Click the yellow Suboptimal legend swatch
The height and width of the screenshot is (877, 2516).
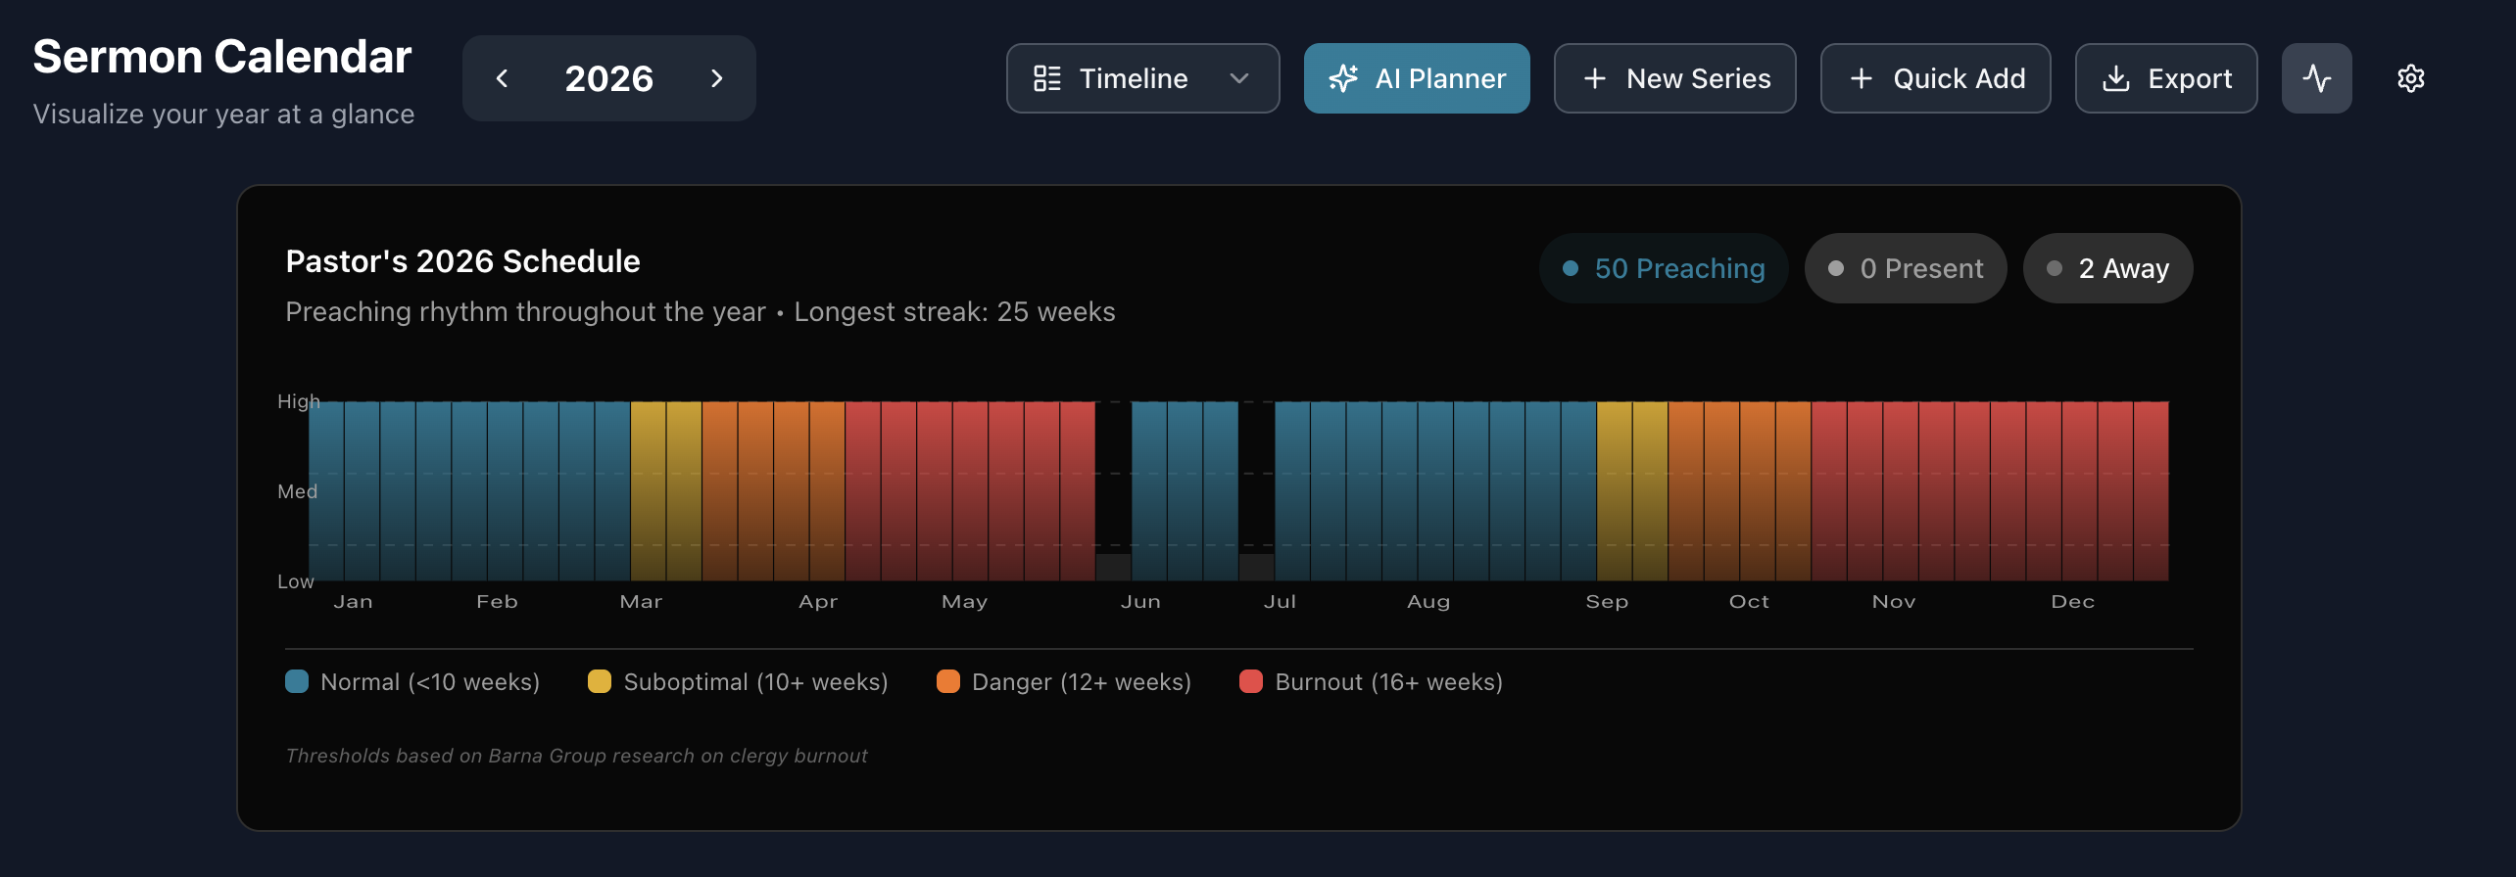pos(600,681)
